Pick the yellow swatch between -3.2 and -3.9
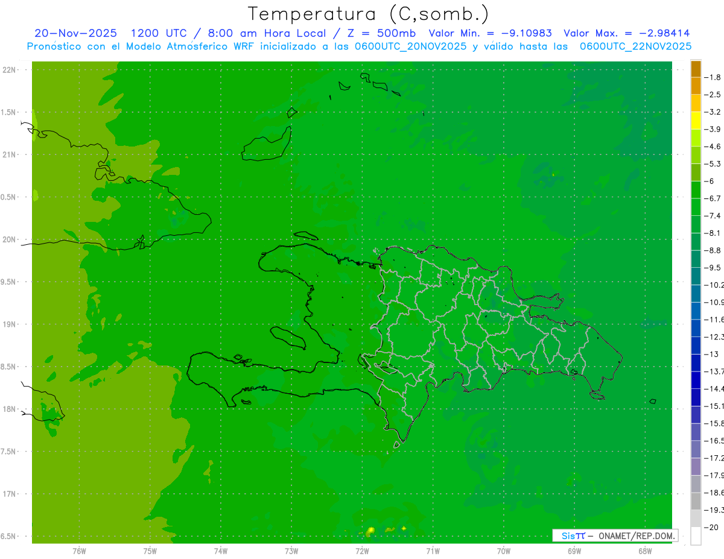The width and height of the screenshot is (724, 559). tap(696, 121)
